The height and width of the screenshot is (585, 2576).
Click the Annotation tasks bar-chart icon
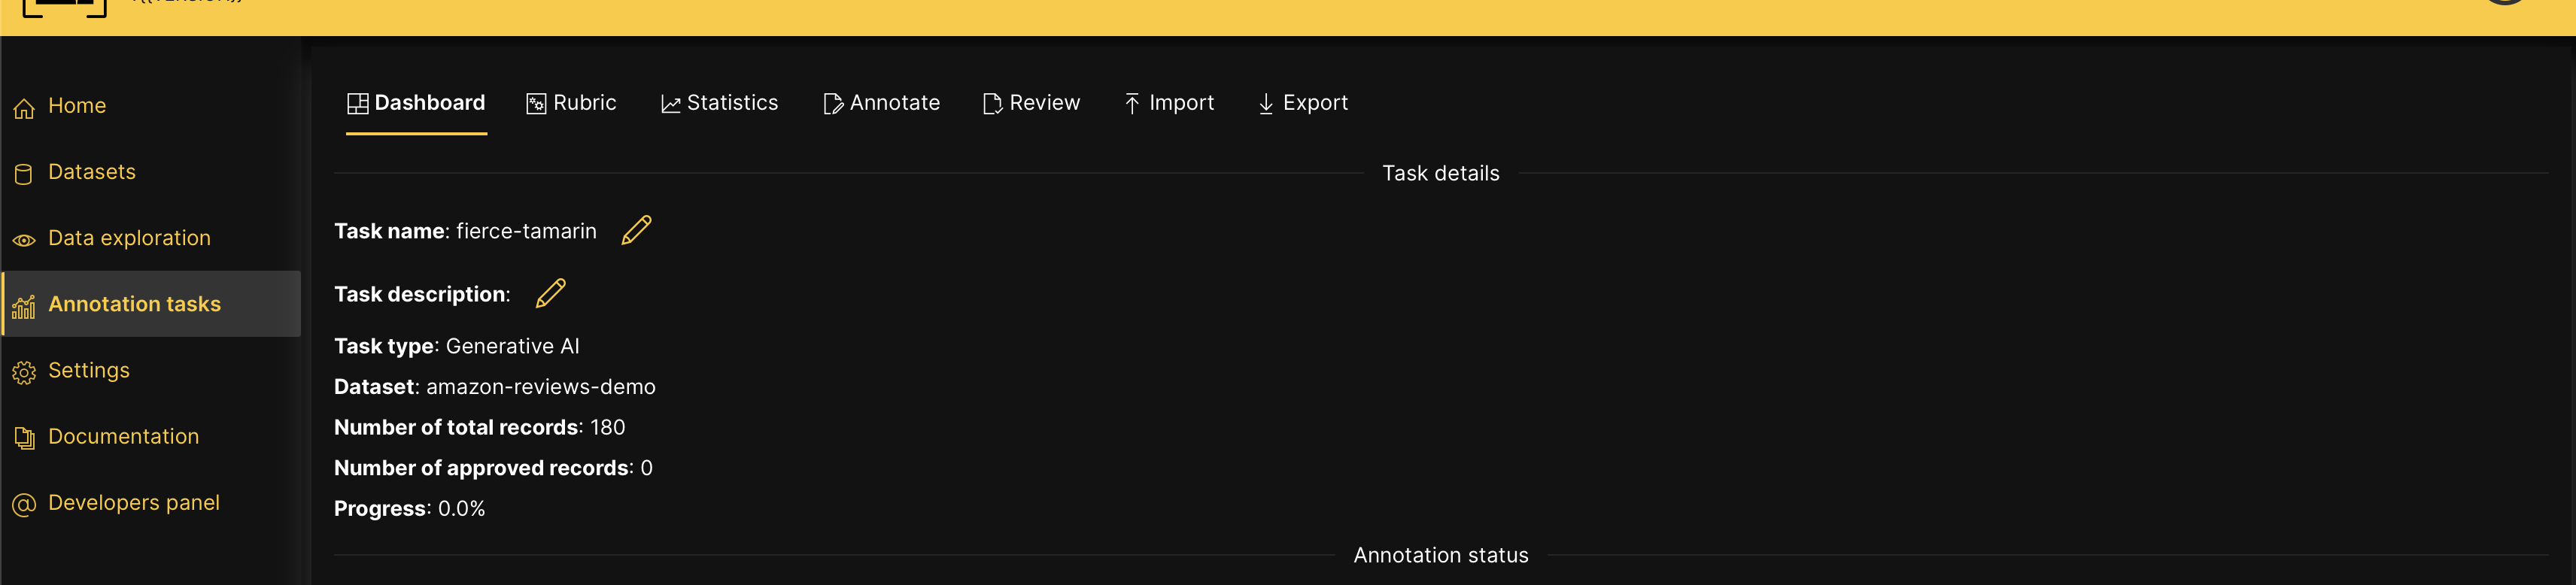25,304
